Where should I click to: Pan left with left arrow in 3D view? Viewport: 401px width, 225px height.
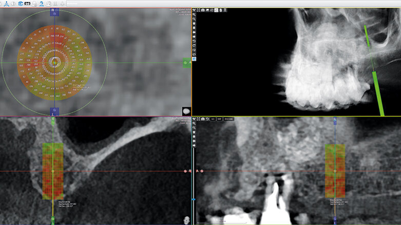(194, 32)
